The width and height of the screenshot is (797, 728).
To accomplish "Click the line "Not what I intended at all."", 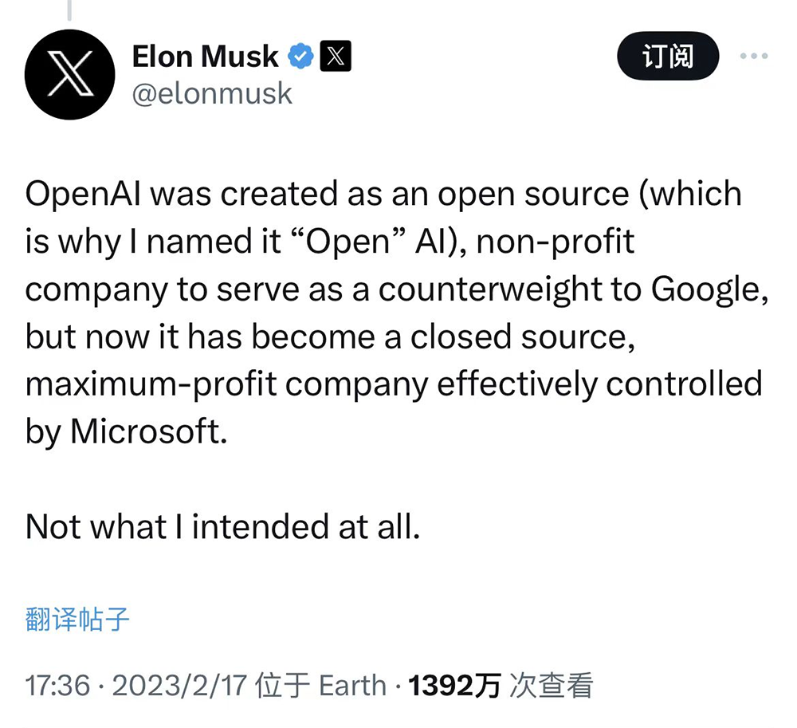I will click(222, 527).
